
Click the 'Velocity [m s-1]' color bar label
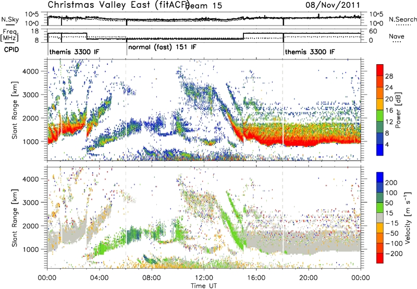tap(408, 218)
